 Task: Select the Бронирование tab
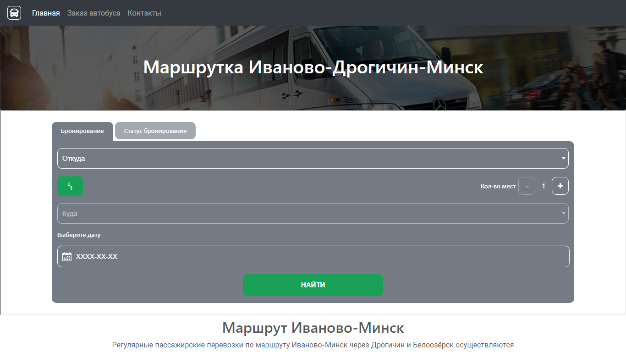tap(82, 131)
